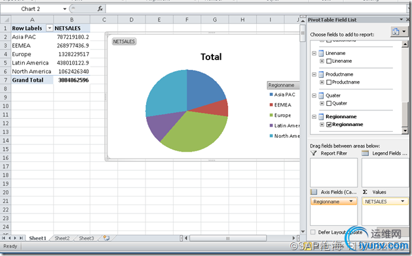Open the field list layout options icon
Image resolution: width=412 pixels, height=256 pixels.
[x=399, y=32]
